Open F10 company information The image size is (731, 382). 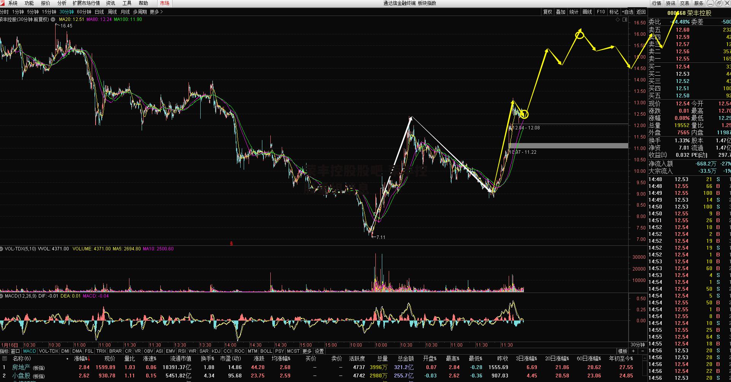pos(601,12)
